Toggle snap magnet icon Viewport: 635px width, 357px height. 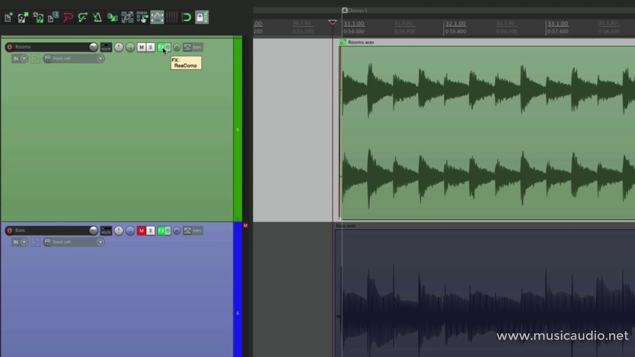(x=187, y=18)
